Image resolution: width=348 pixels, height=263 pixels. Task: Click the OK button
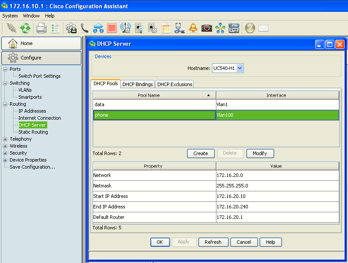(x=160, y=242)
